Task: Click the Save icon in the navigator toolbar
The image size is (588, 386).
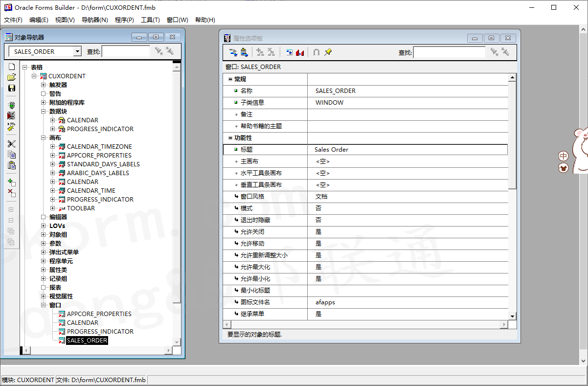Action: 11,88
